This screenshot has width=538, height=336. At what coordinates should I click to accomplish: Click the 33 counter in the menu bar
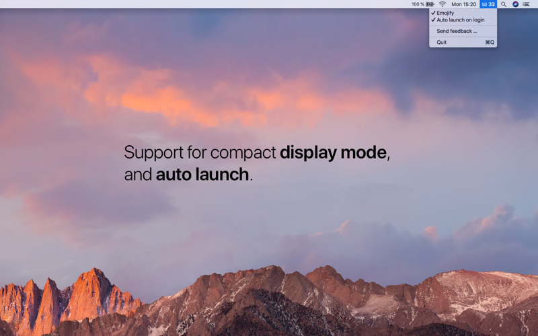[492, 4]
